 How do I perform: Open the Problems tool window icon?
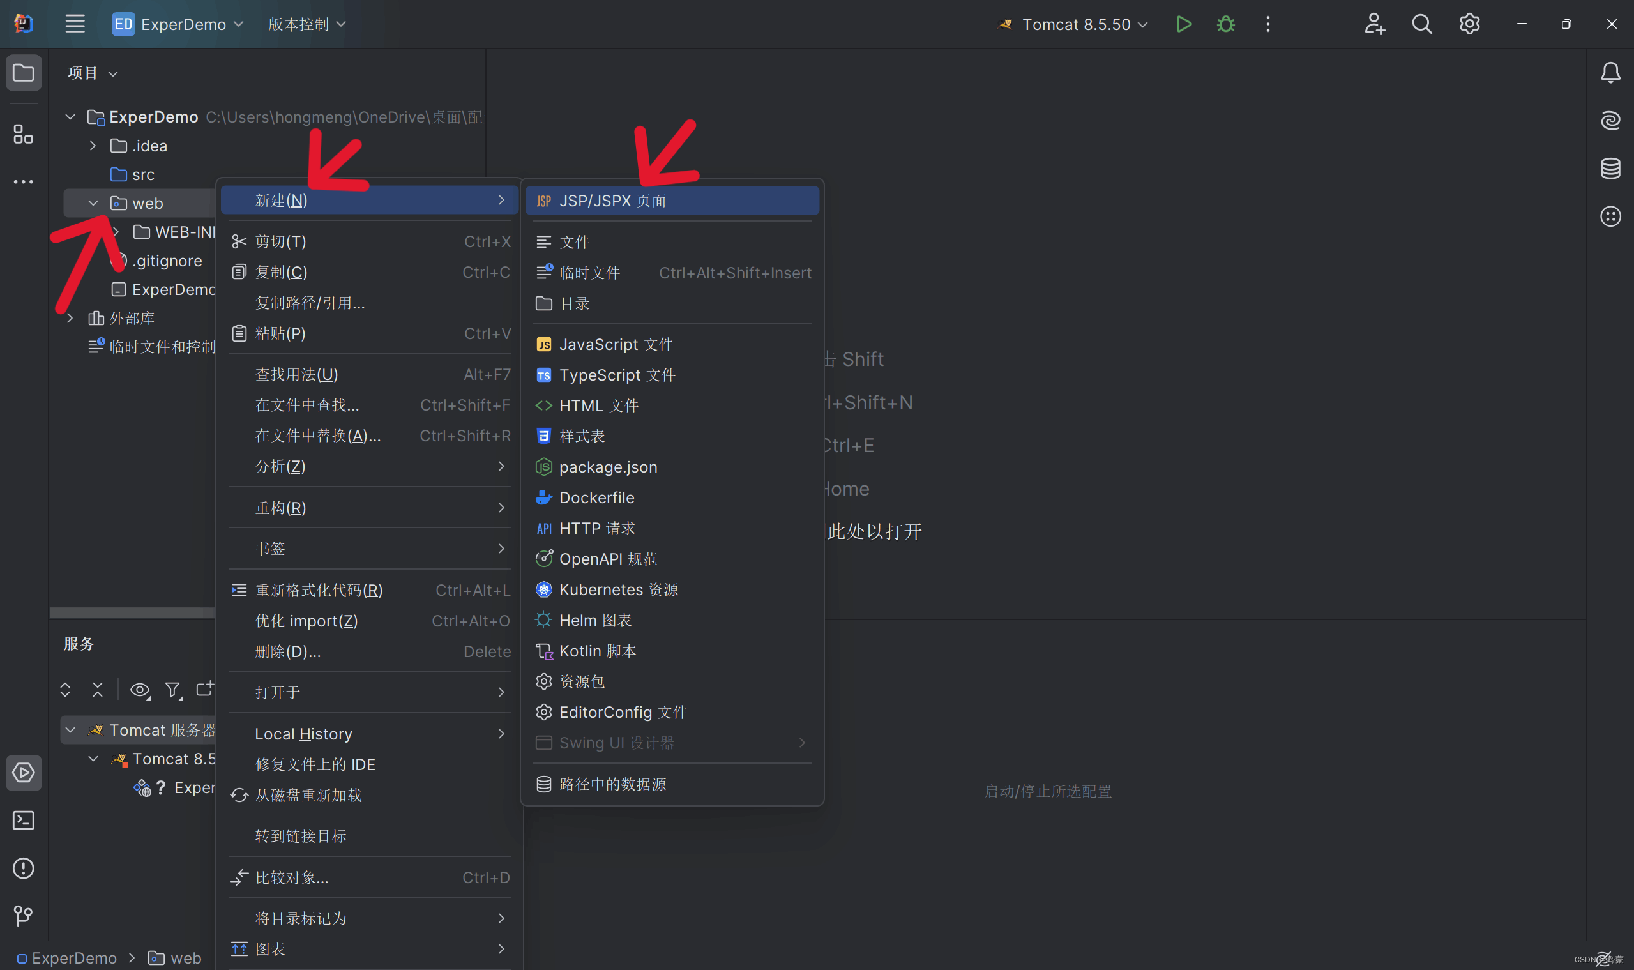(x=24, y=868)
